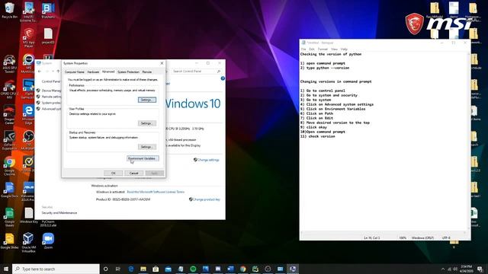Click 'Checking the version of python' heading text
The height and width of the screenshot is (274, 488).
pyautogui.click(x=331, y=54)
